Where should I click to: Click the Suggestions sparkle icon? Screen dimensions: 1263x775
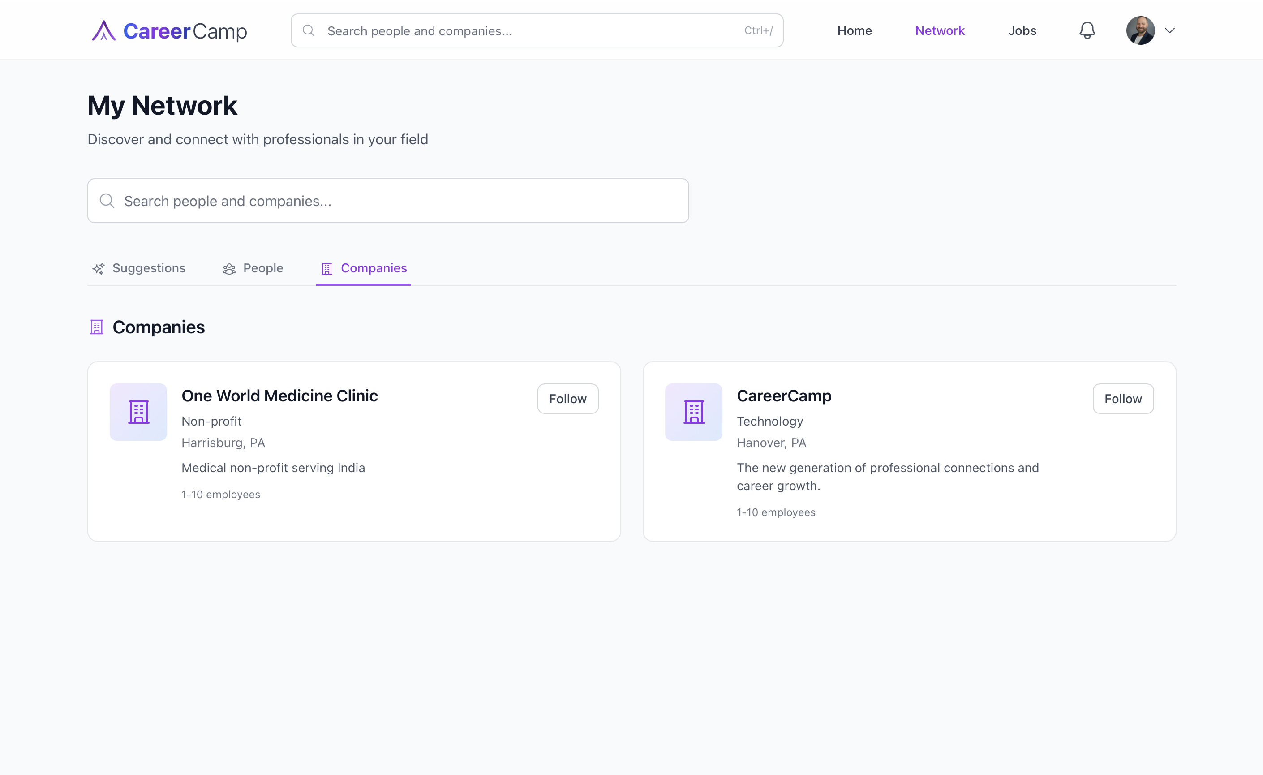[99, 269]
